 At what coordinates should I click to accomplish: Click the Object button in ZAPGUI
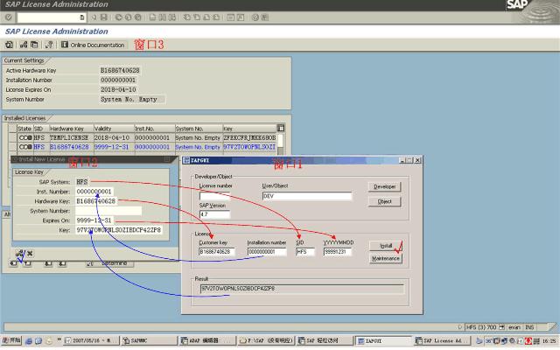(385, 201)
